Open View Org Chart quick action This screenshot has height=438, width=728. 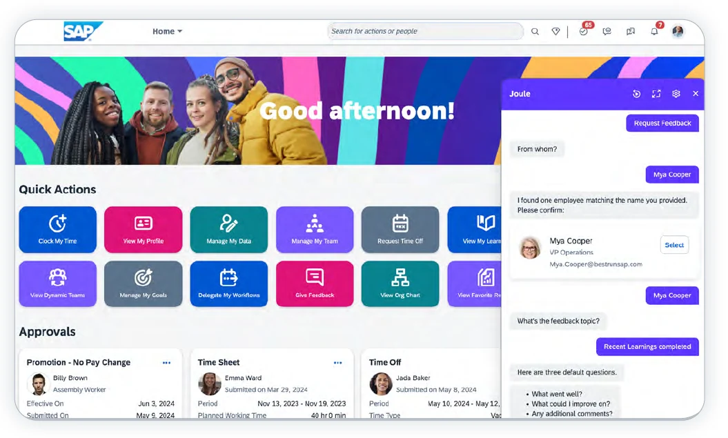point(400,283)
